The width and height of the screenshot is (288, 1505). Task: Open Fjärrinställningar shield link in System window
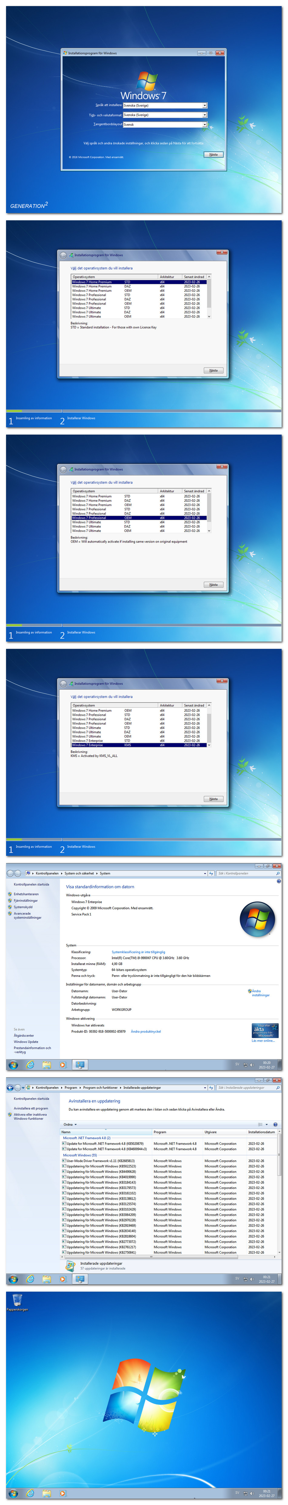click(26, 900)
